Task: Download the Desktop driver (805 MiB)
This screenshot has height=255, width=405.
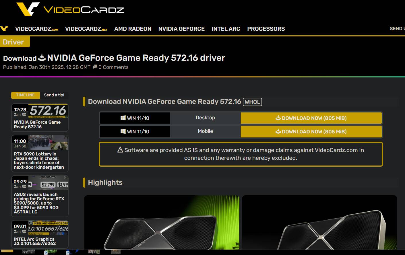Action: pos(311,118)
